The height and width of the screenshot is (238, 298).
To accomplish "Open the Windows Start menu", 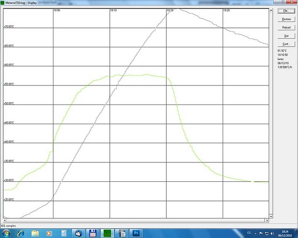I will point(6,233).
